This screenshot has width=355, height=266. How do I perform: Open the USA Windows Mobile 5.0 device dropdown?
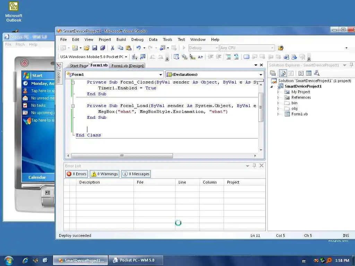[x=126, y=57]
